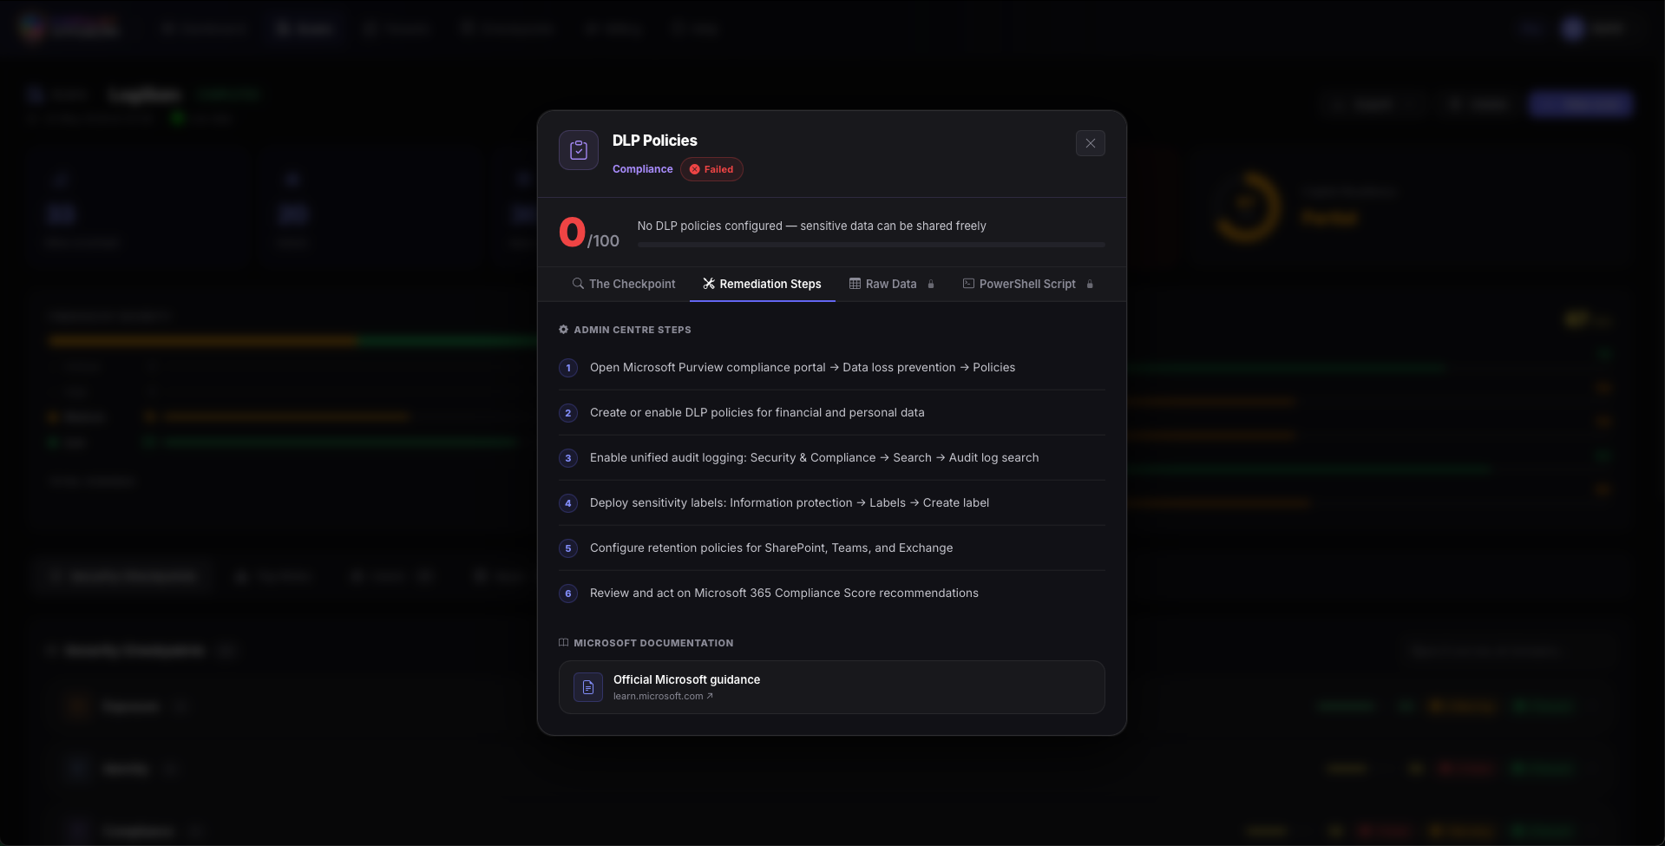Image resolution: width=1665 pixels, height=846 pixels.
Task: Open the locked Raw Data tab
Action: click(892, 284)
